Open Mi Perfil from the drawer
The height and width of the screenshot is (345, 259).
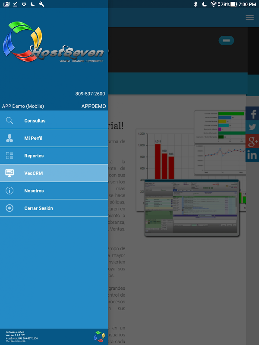pos(54,138)
